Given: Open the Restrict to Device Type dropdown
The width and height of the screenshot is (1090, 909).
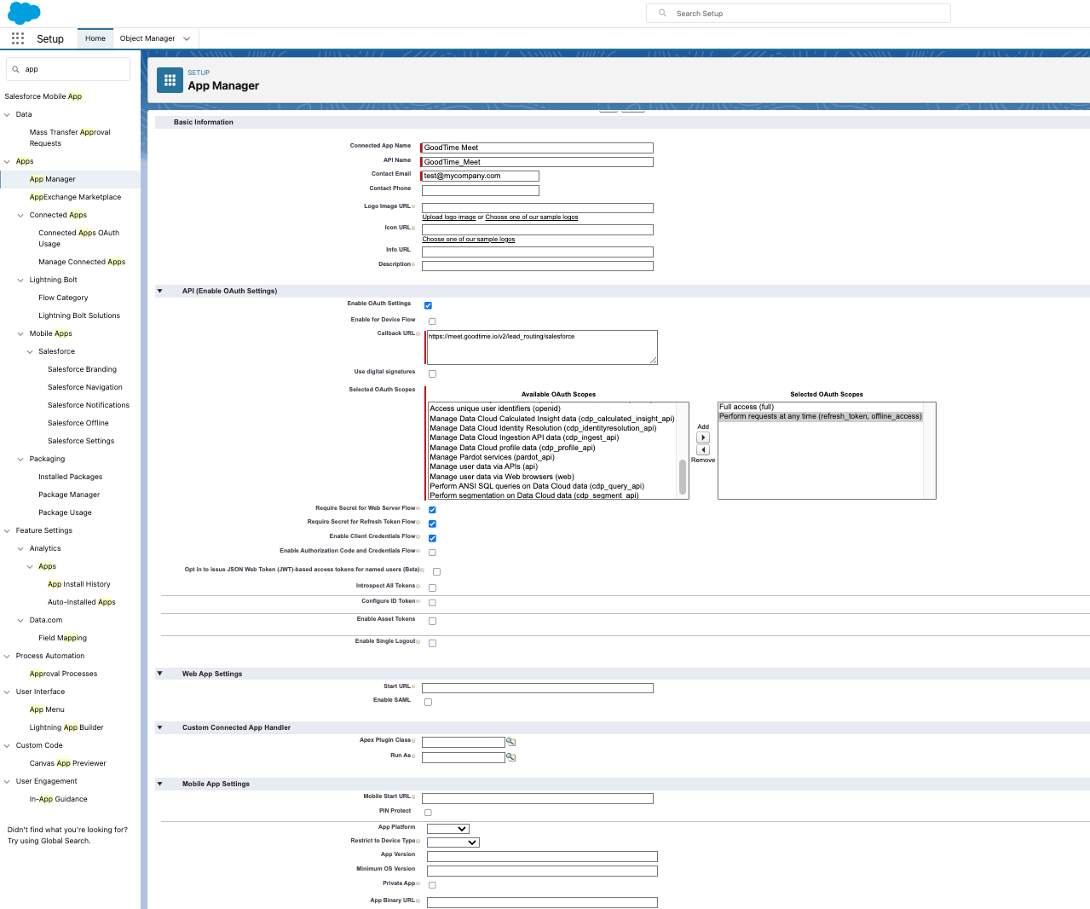Looking at the screenshot, I should point(453,842).
